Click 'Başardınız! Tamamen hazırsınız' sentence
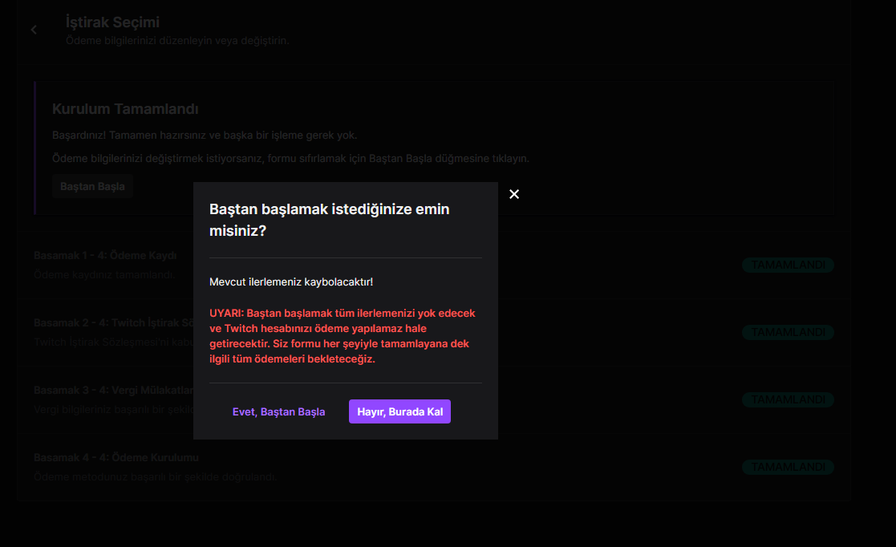The height and width of the screenshot is (547, 896). coord(204,136)
